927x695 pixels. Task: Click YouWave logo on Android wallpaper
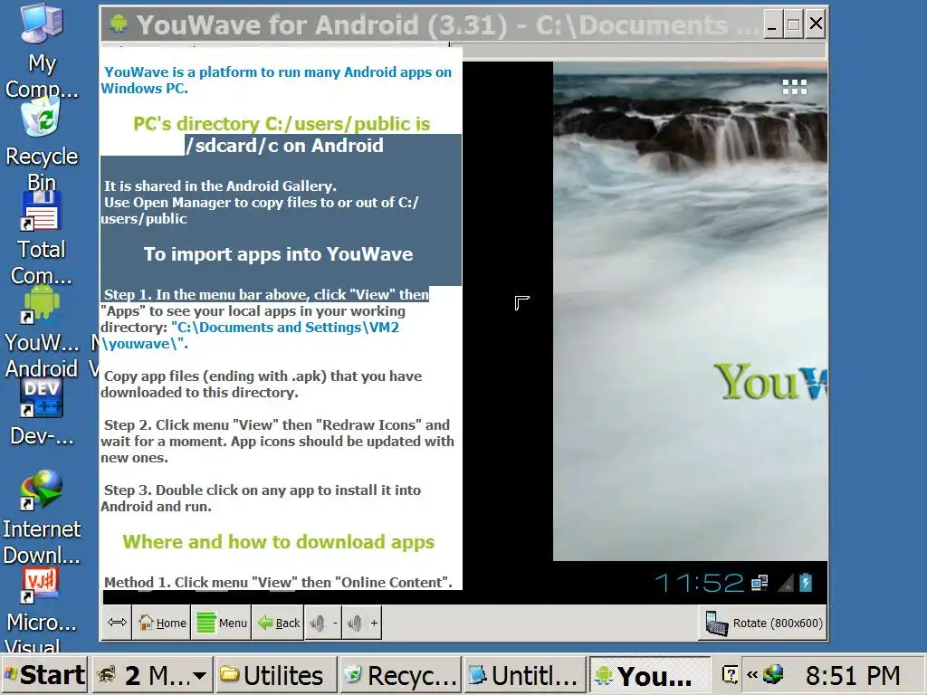[x=769, y=382]
